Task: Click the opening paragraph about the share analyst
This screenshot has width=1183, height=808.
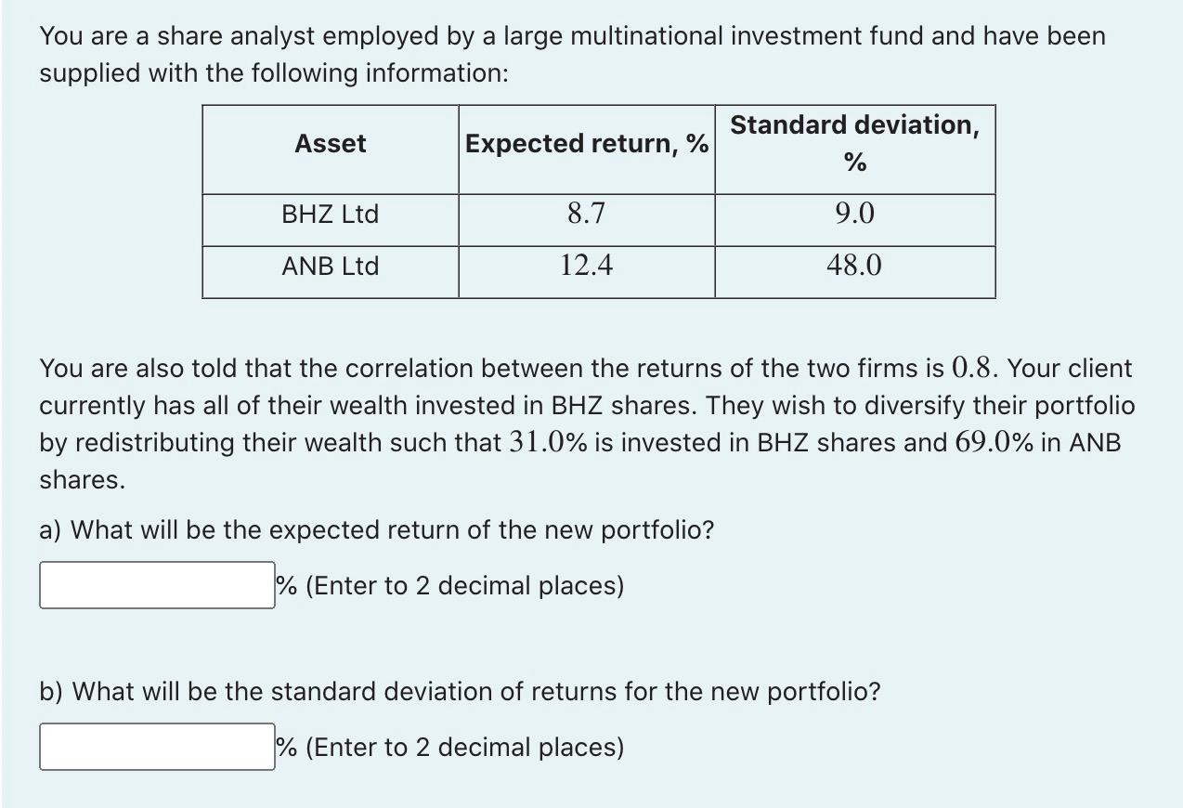Action: [x=571, y=54]
